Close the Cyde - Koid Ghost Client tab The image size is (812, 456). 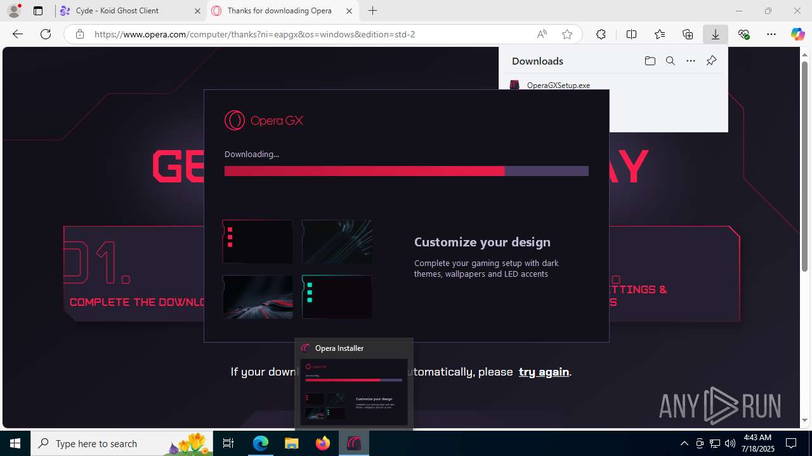(197, 11)
